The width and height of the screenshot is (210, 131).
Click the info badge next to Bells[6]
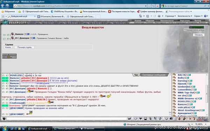point(188,78)
